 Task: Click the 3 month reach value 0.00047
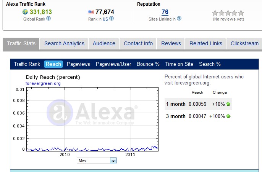[197, 116]
